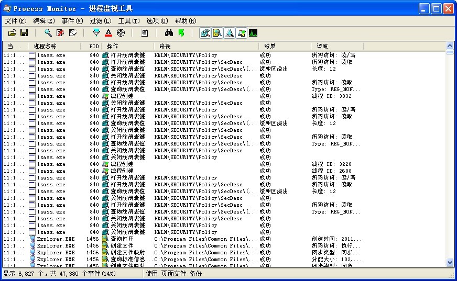Open the 过滤(L) menu

pos(100,21)
